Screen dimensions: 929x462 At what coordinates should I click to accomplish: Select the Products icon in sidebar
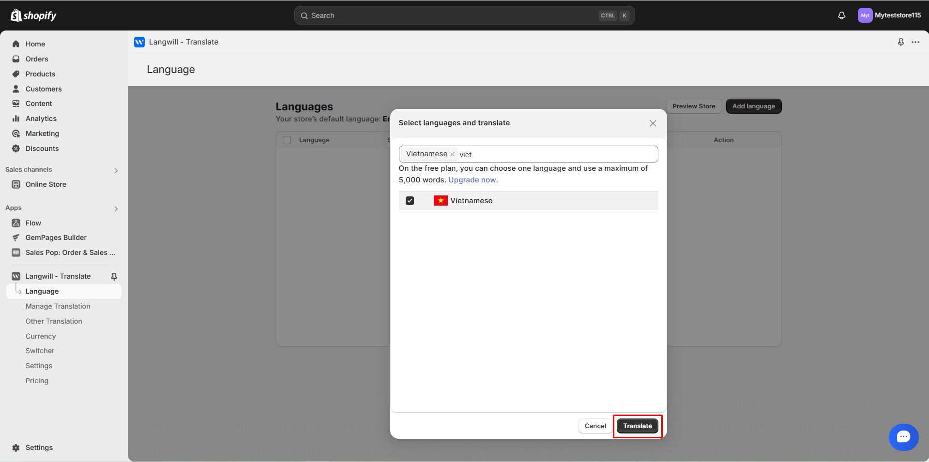pyautogui.click(x=16, y=74)
